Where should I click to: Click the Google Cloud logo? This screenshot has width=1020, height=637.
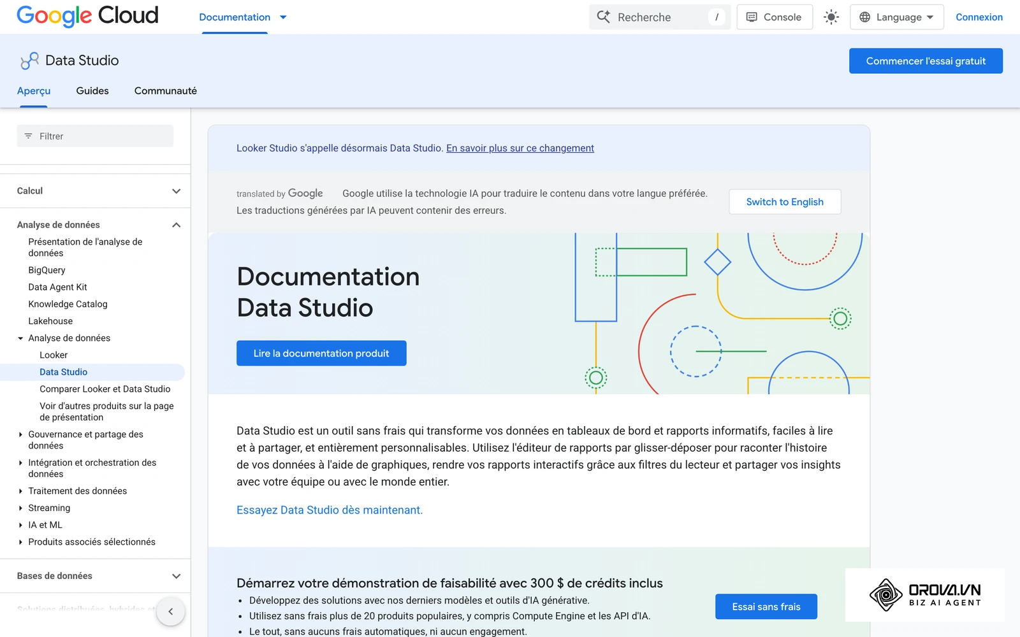[x=87, y=15]
